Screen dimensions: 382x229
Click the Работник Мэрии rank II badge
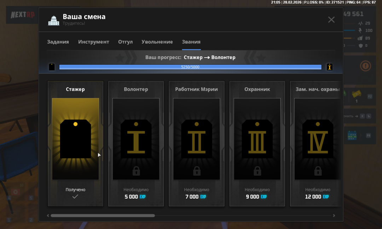[x=196, y=139]
